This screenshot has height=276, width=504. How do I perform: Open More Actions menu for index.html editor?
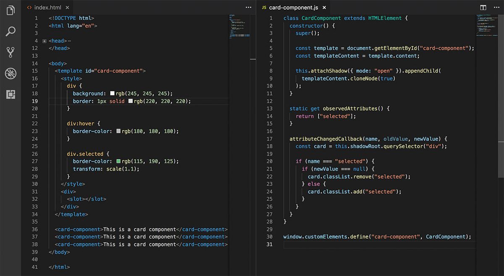point(248,8)
